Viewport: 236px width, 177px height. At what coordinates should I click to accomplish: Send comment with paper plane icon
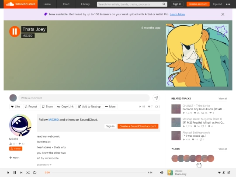[x=156, y=98]
